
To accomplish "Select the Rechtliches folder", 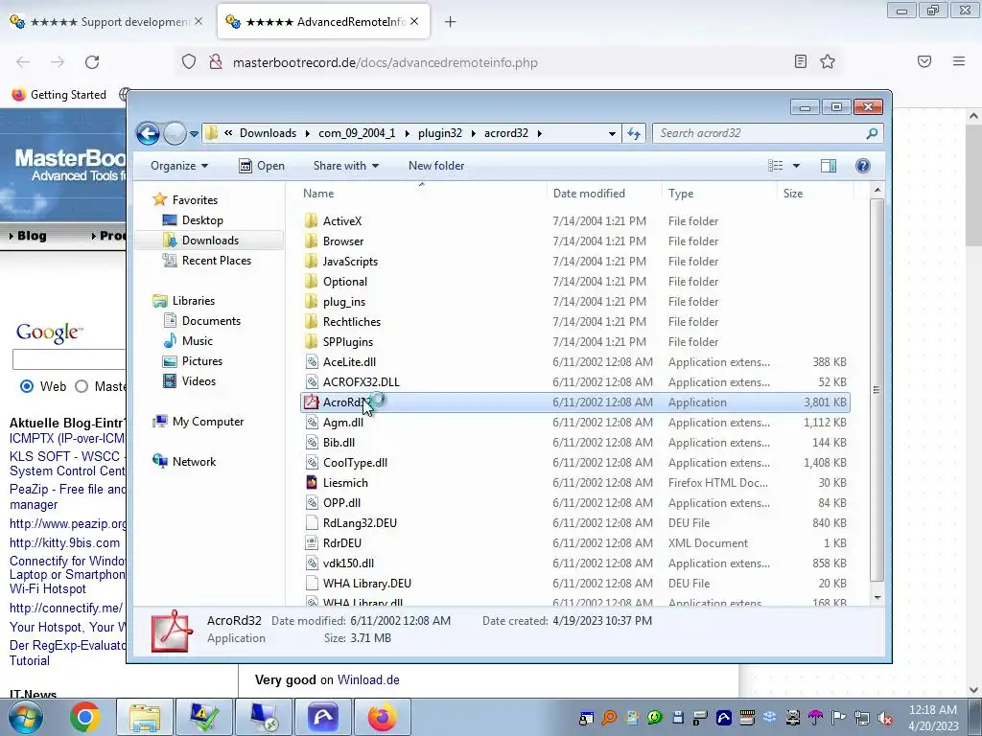I will coord(351,321).
